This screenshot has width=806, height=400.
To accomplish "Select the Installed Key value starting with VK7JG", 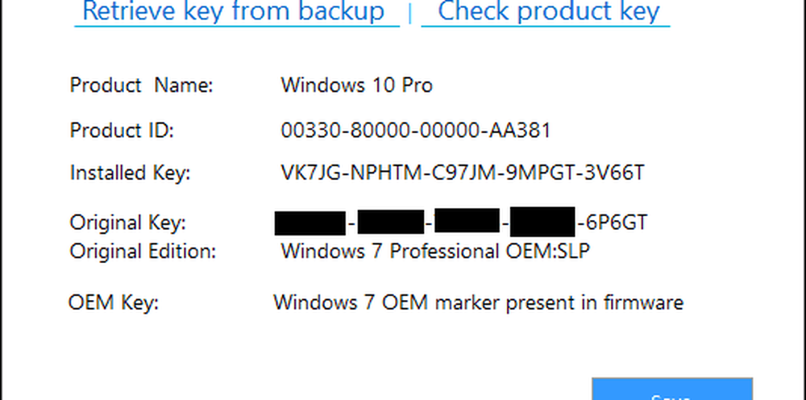I will tap(464, 173).
